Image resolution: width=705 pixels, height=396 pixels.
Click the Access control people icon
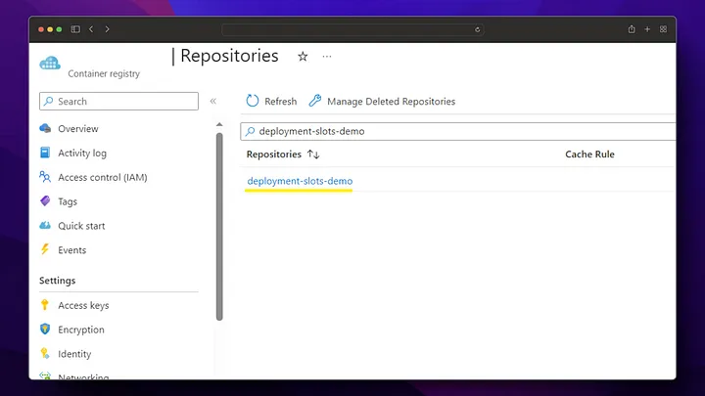45,177
